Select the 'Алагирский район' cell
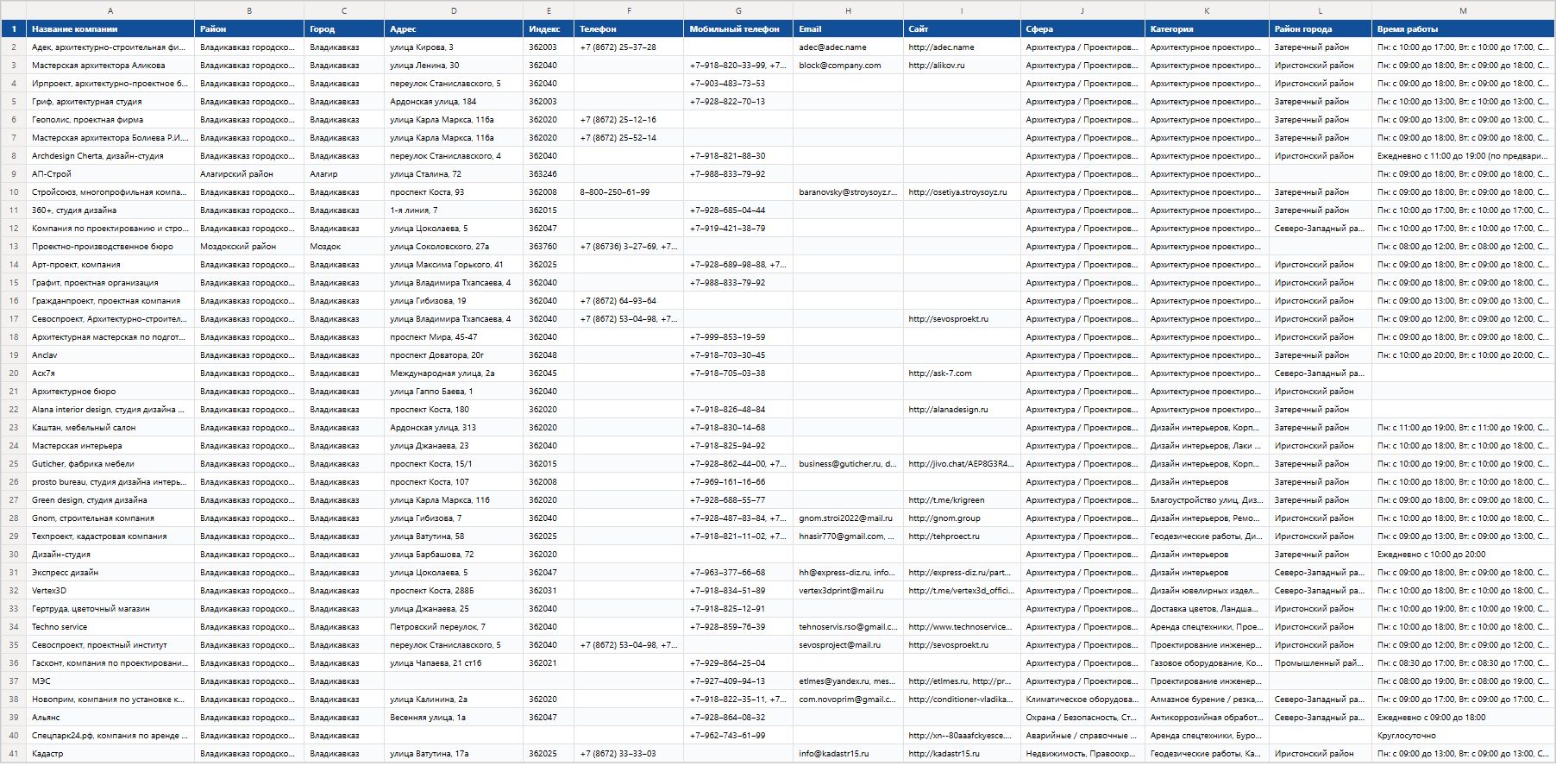The height and width of the screenshot is (778, 1556). pyautogui.click(x=249, y=174)
